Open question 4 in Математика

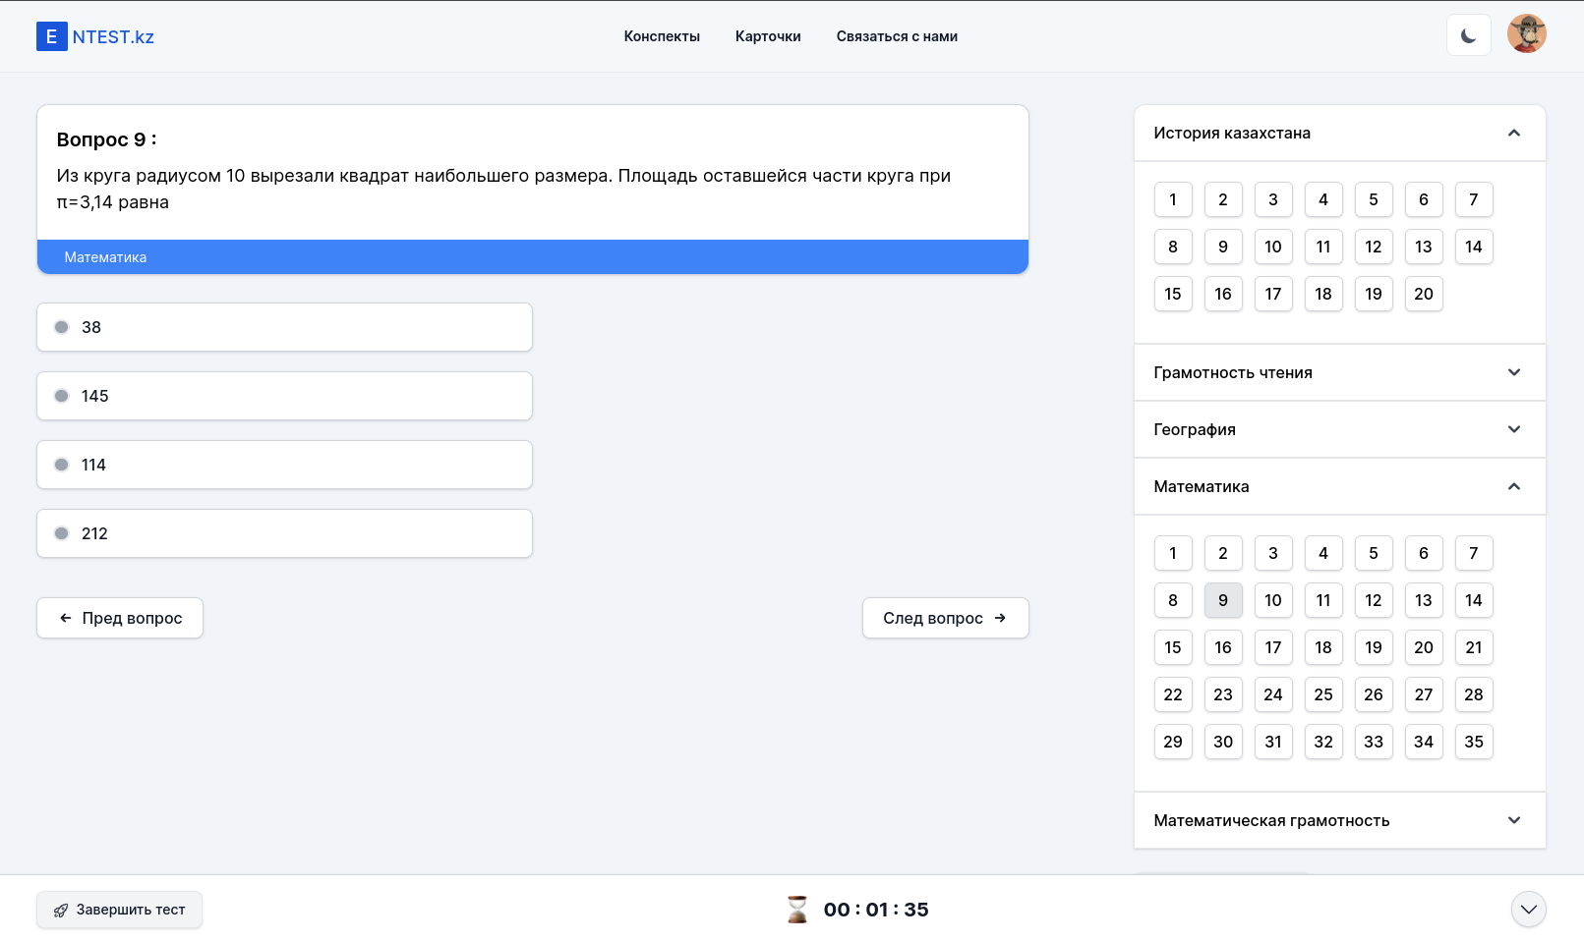click(x=1323, y=553)
